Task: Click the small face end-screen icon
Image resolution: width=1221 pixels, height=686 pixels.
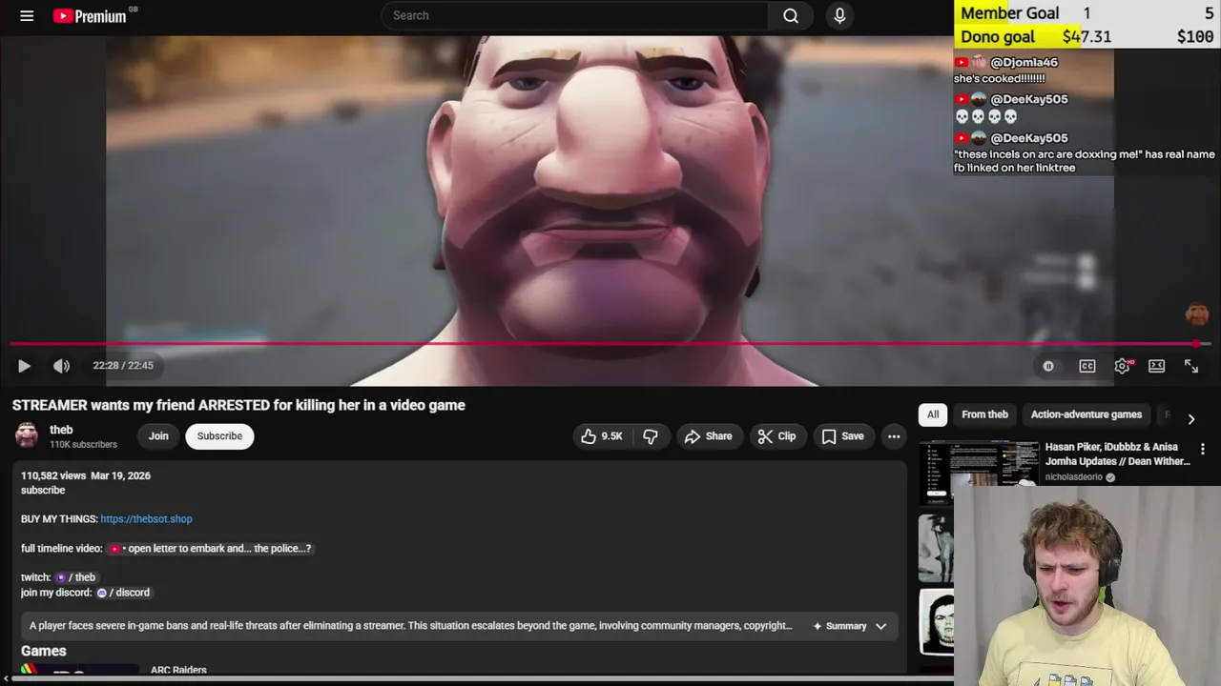Action: 1196,313
